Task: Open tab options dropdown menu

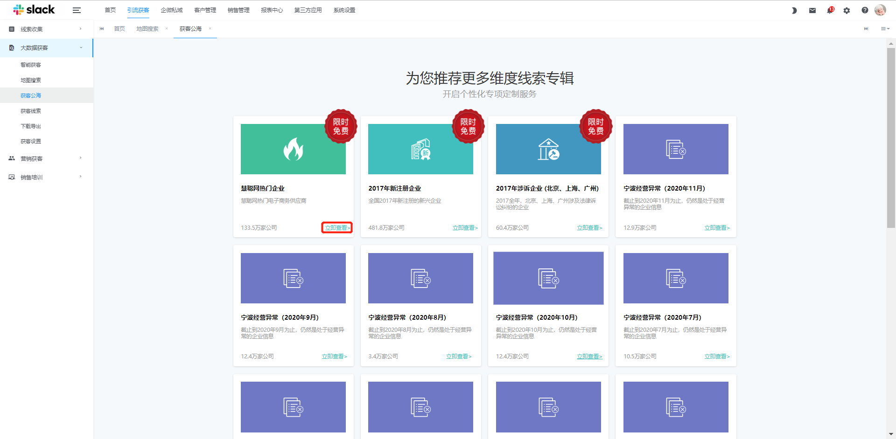Action: click(885, 29)
